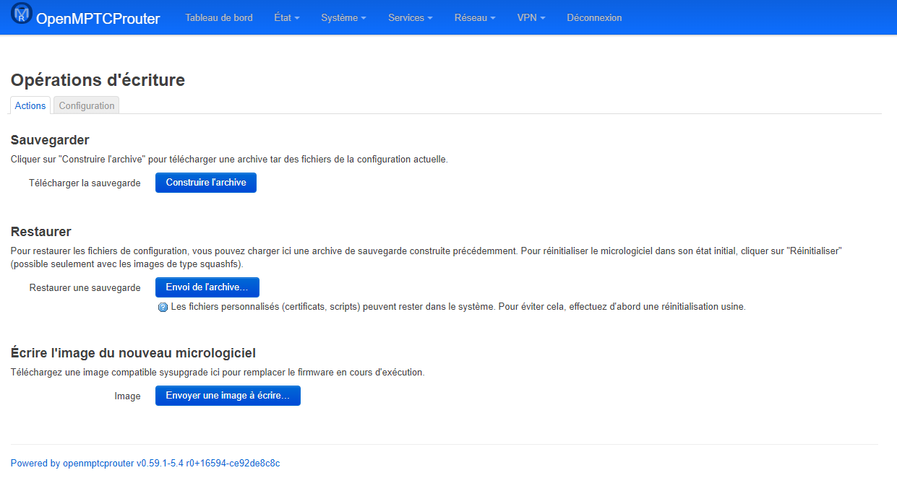This screenshot has width=897, height=478.
Task: Click the Sauvegarder section heading
Action: pyautogui.click(x=50, y=139)
